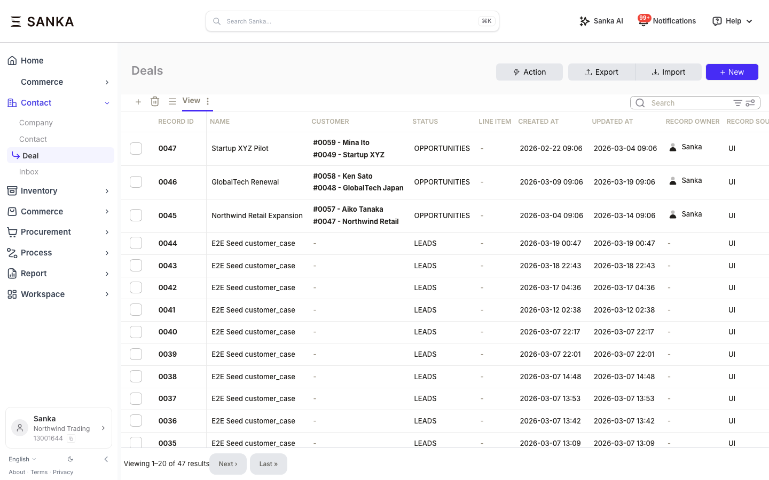Click the Export button
Viewport: 769px width, 480px height.
click(x=601, y=72)
